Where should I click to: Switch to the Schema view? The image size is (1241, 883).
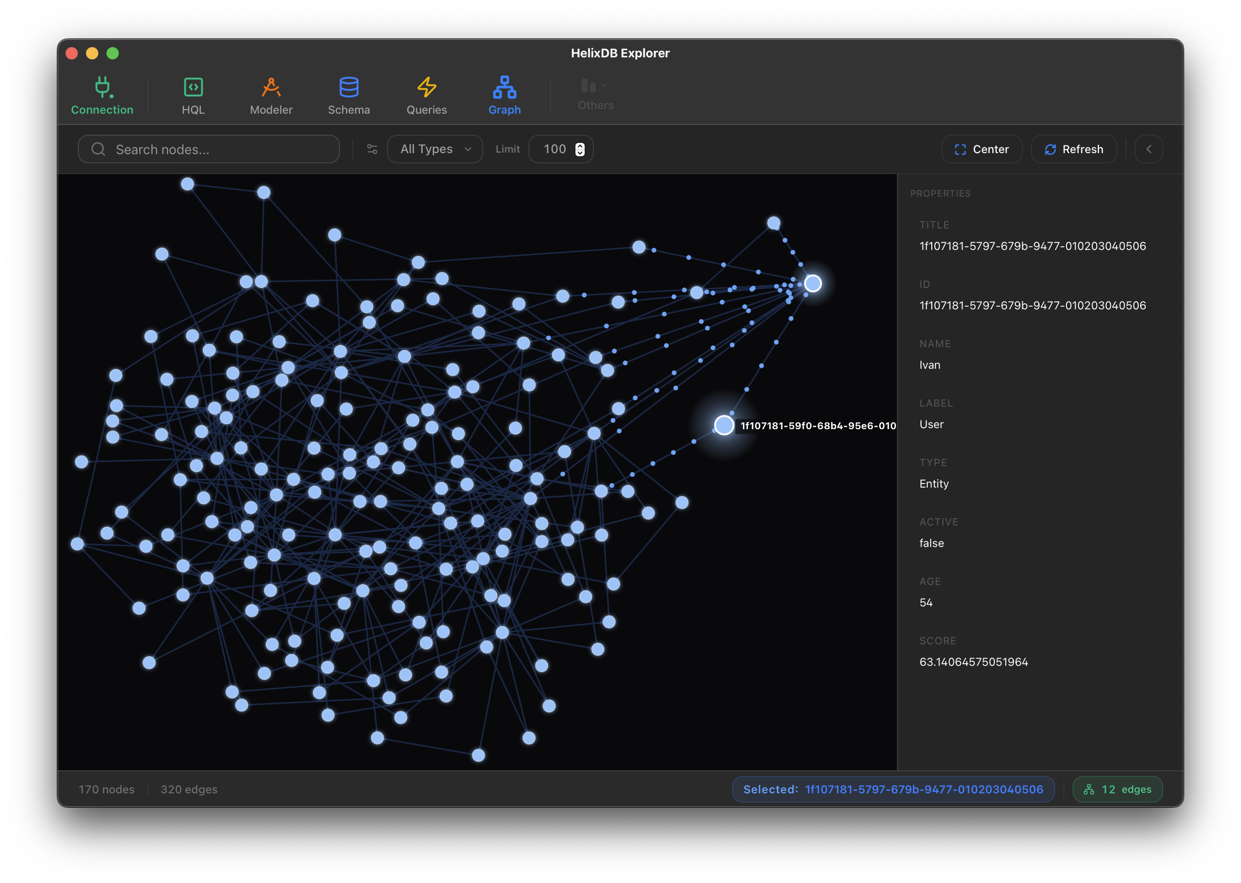tap(348, 95)
